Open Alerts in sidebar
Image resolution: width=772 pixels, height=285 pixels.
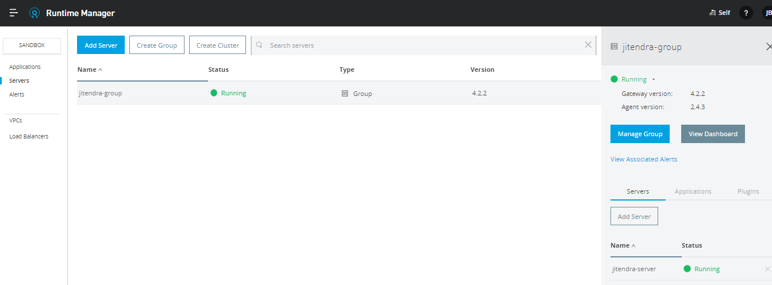(x=17, y=94)
